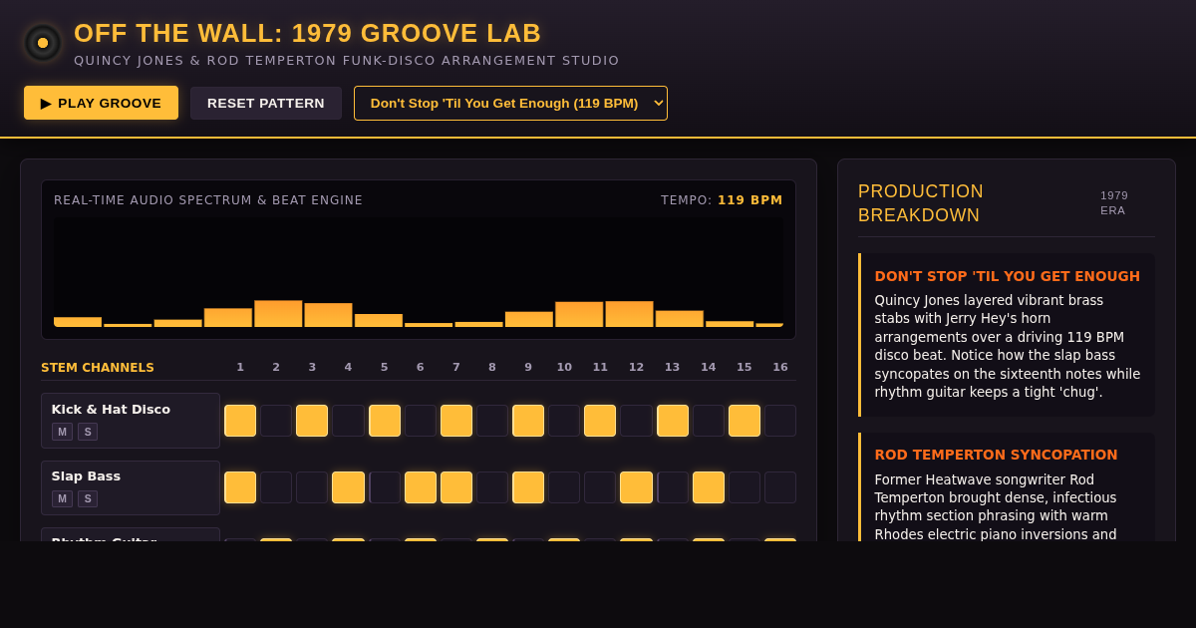1196x628 pixels.
Task: Click the 1979 Era badge
Action: 1114,203
